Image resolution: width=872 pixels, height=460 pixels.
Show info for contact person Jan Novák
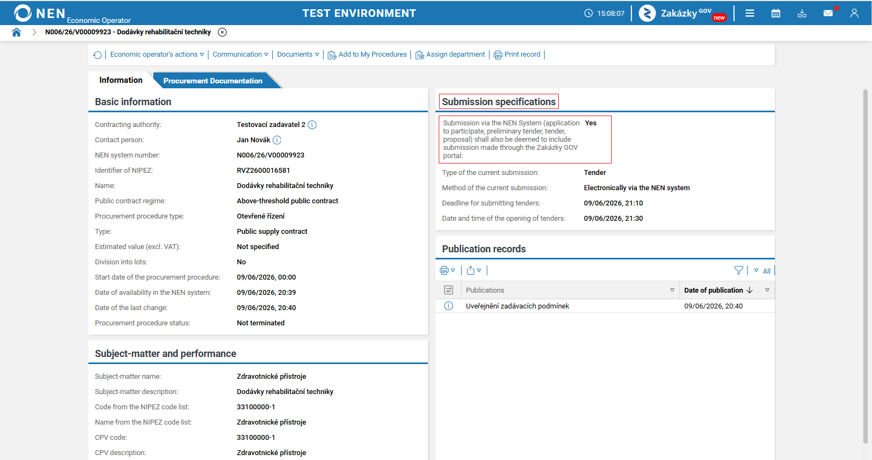point(277,140)
